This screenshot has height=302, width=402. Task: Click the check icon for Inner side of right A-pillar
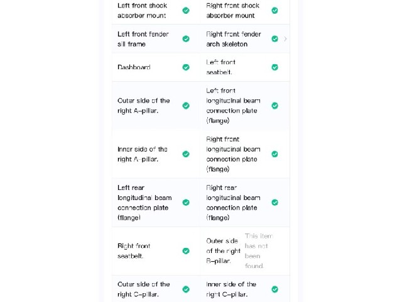coord(186,154)
